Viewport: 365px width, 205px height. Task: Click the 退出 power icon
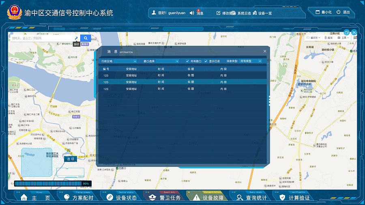339,12
